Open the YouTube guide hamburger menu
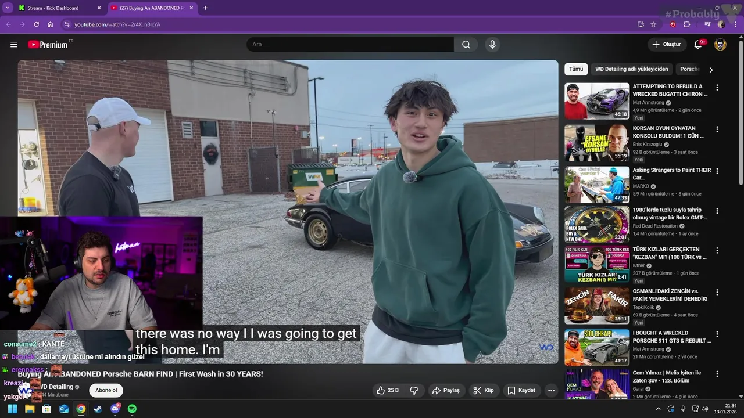Image resolution: width=744 pixels, height=418 pixels. (14, 45)
